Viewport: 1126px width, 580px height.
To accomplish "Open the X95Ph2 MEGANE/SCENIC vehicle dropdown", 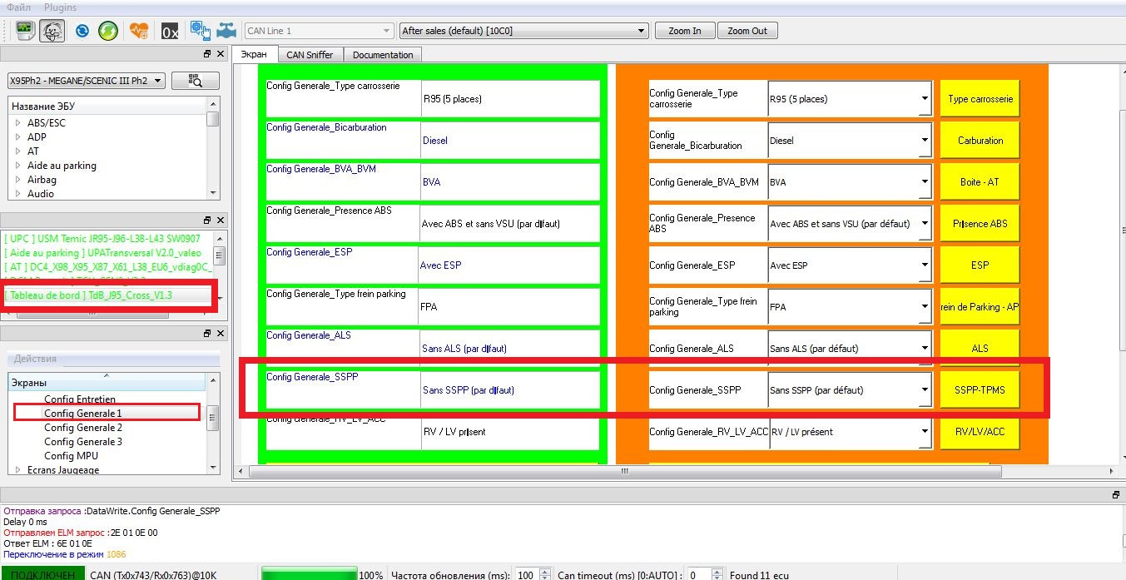I will (86, 81).
